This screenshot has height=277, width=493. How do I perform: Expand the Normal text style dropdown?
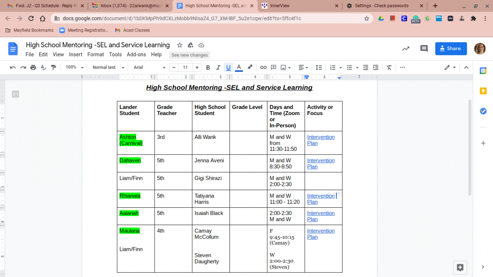108,67
